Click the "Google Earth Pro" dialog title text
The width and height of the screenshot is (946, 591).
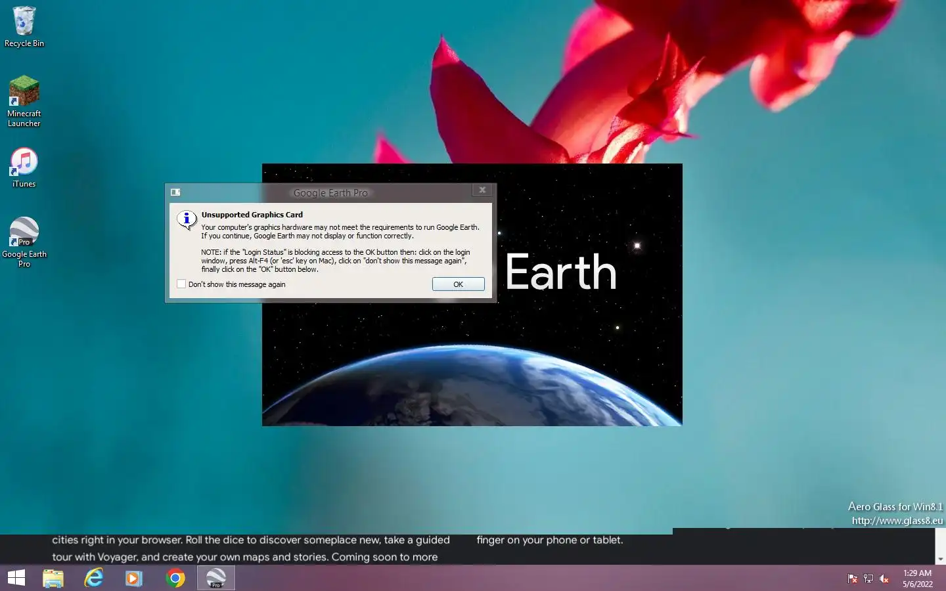tap(330, 193)
